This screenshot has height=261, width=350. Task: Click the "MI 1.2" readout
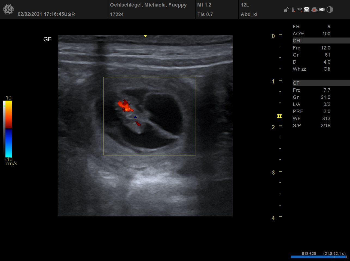click(x=204, y=5)
